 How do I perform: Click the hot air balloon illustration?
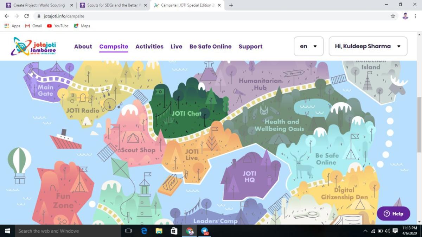(20, 165)
